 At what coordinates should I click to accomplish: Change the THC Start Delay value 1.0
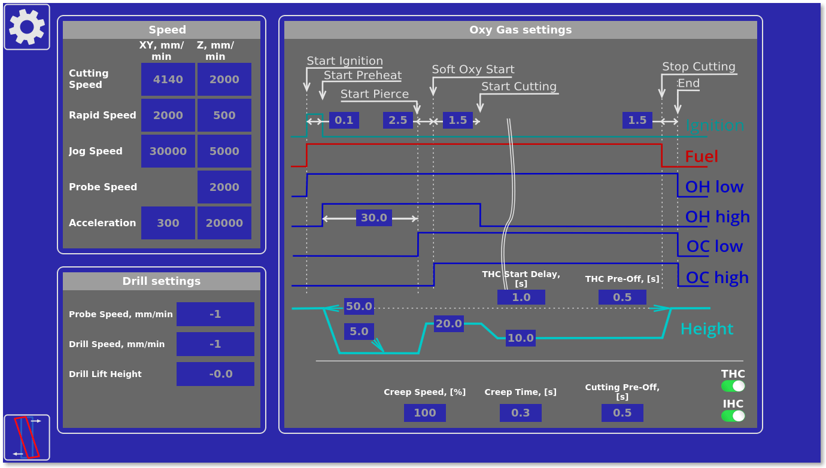click(x=521, y=297)
